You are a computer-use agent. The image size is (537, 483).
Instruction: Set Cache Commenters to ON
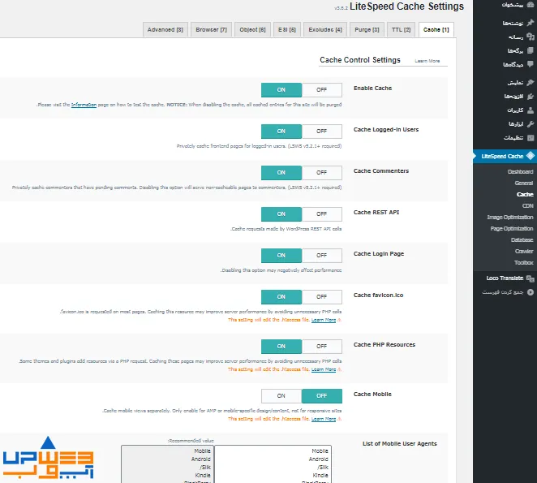pyautogui.click(x=281, y=173)
